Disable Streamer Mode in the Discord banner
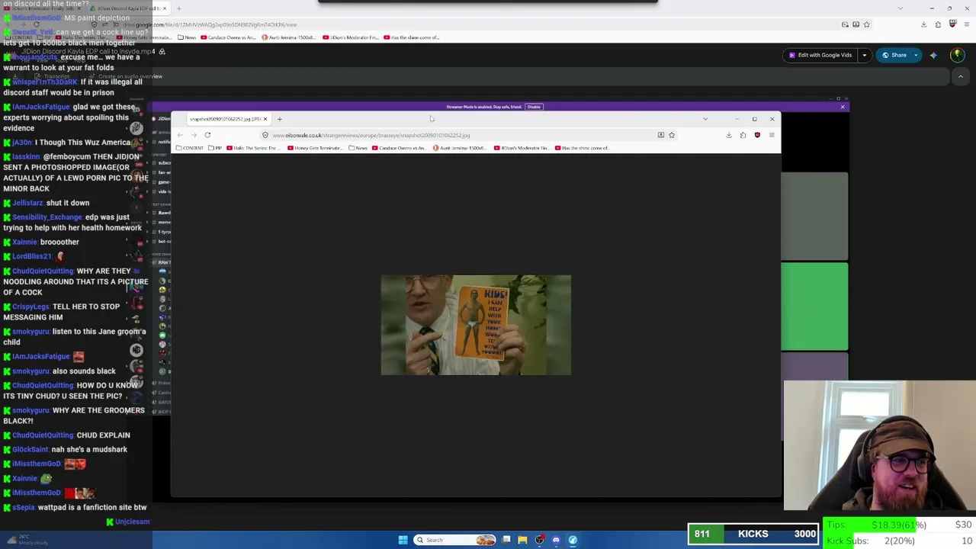This screenshot has height=549, width=976. click(x=534, y=107)
